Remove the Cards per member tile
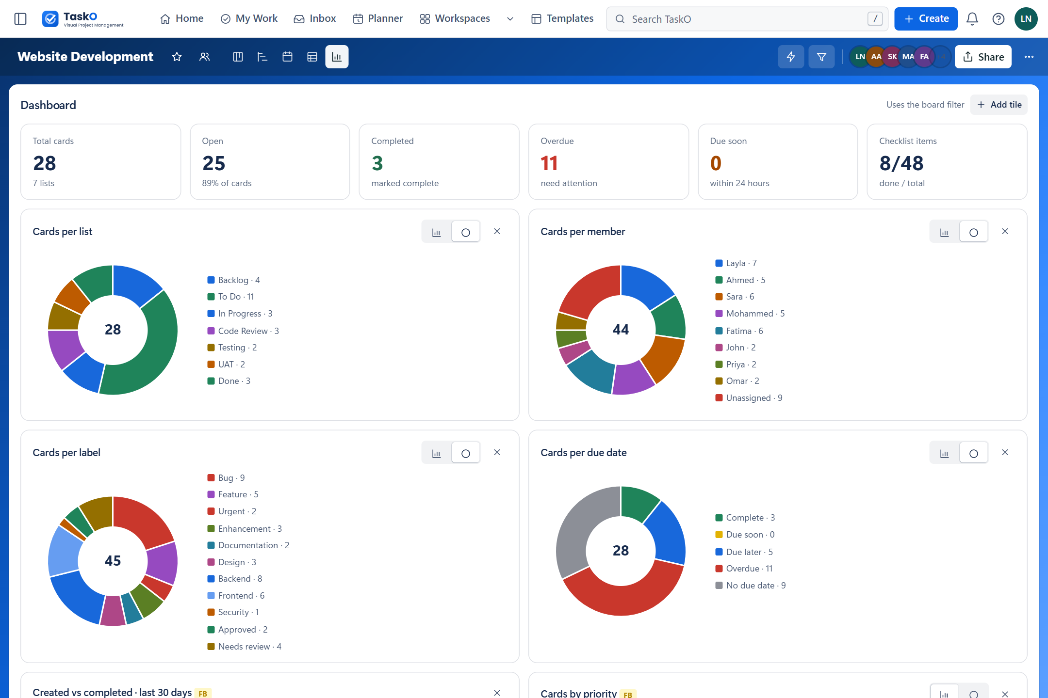1048x698 pixels. 1005,231
